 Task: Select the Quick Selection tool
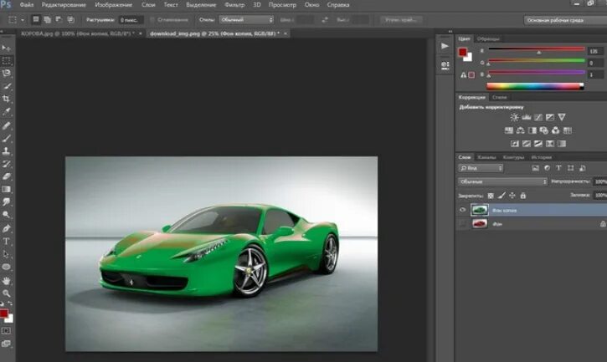6,86
